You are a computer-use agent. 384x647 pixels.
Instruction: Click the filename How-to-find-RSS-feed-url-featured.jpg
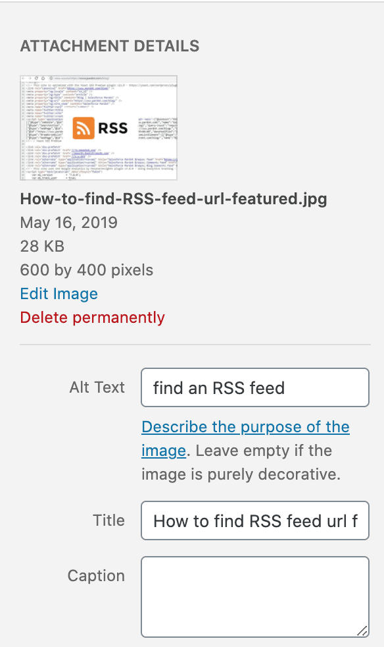coord(172,198)
